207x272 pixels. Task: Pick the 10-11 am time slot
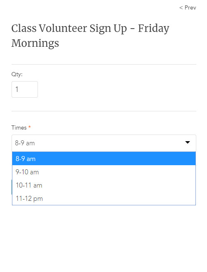tap(104, 185)
